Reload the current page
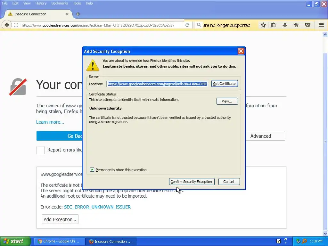Screen dimensions: 328x246 187,25
